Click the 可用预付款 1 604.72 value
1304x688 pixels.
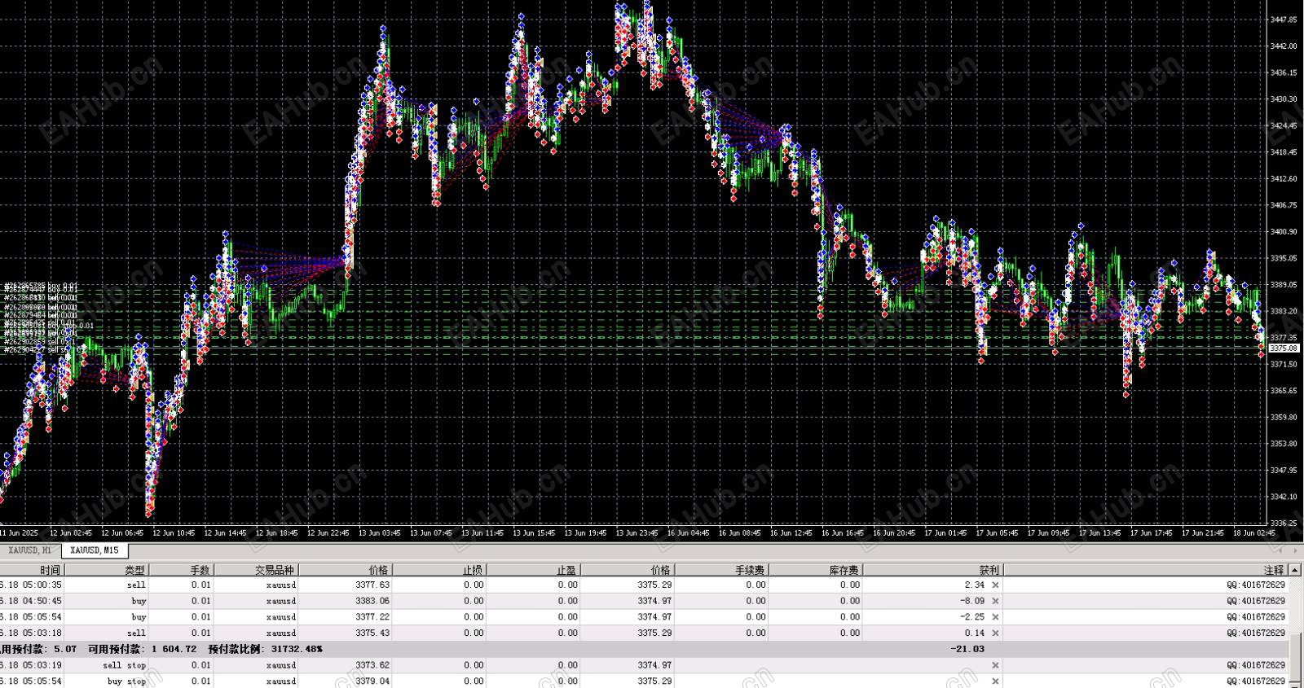[x=142, y=649]
